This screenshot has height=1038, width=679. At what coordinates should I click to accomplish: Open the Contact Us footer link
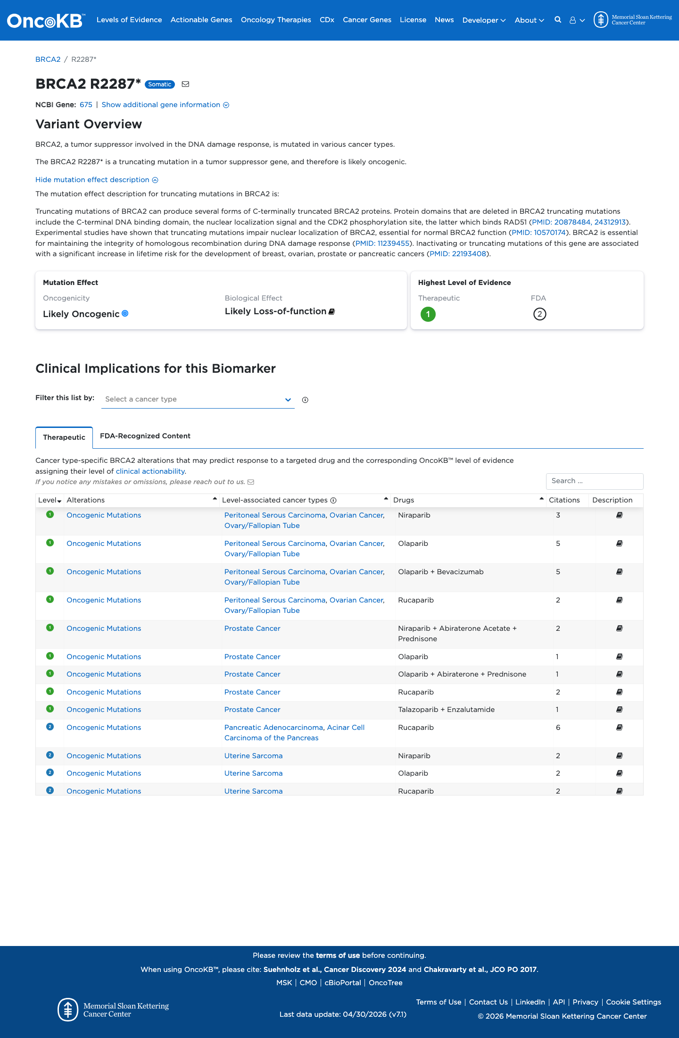[x=489, y=1002]
